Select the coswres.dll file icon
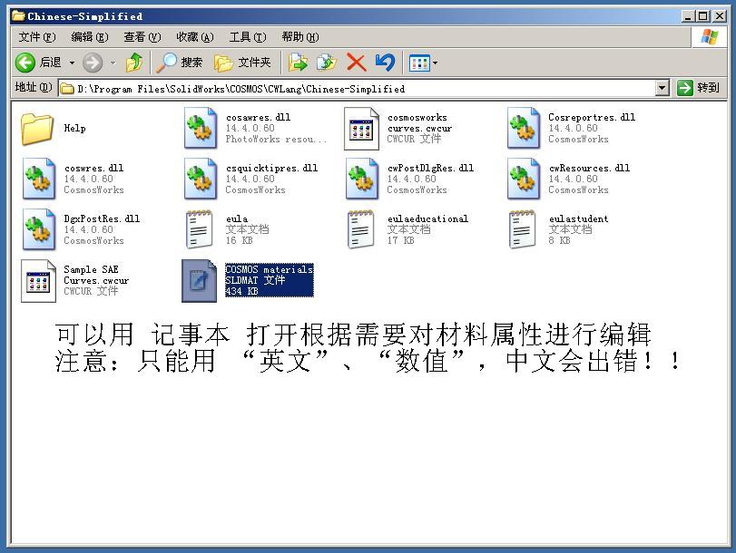Screen dimensions: 736x553 39,179
